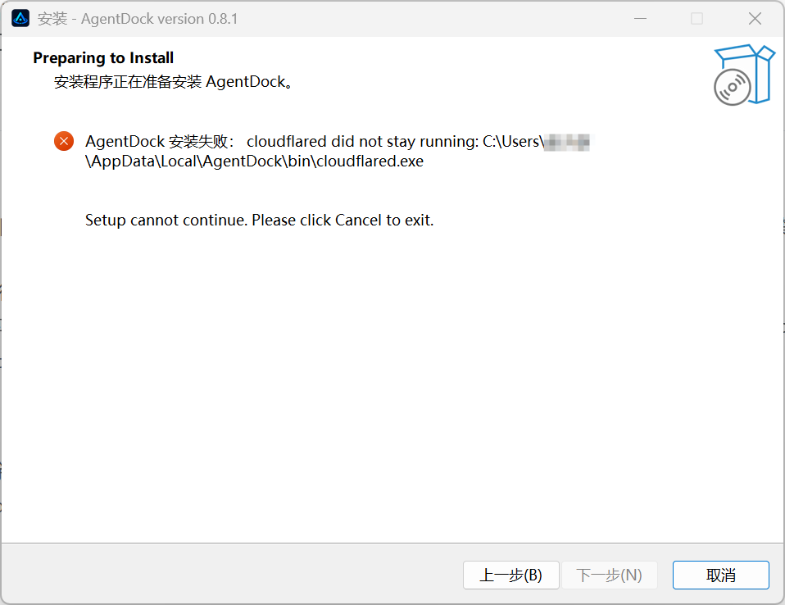Image resolution: width=785 pixels, height=605 pixels.
Task: Click the cloudflared did not stay running message
Action: pos(362,142)
